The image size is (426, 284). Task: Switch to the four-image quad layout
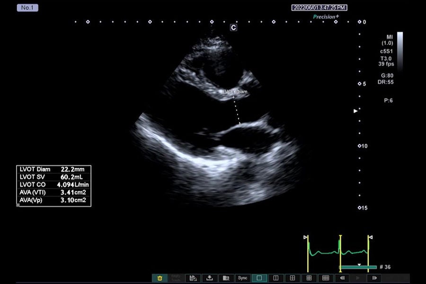(x=293, y=278)
